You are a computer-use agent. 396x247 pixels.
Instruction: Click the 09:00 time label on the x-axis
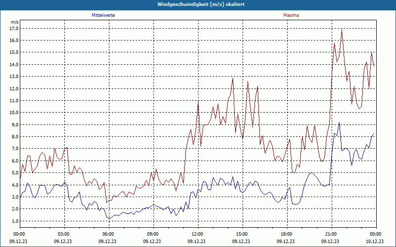tap(154, 234)
